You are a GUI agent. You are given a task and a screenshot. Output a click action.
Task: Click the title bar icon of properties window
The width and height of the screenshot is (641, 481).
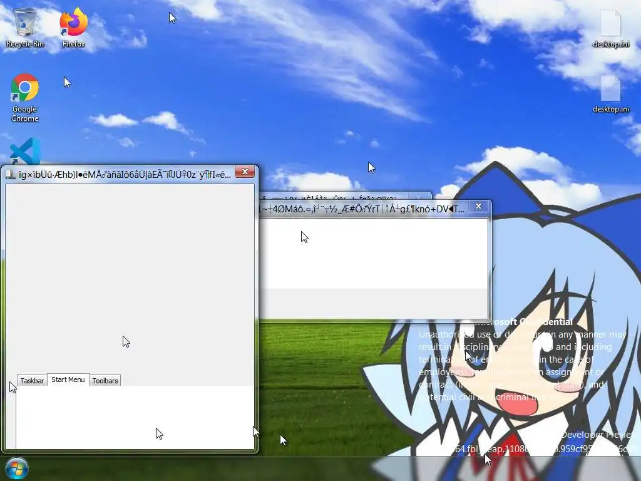pyautogui.click(x=11, y=175)
